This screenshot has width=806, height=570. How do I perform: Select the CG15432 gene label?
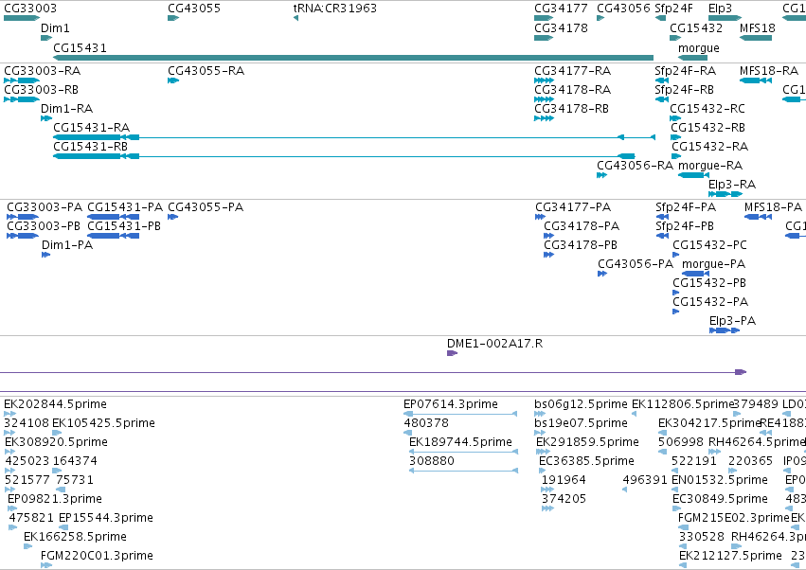(696, 28)
